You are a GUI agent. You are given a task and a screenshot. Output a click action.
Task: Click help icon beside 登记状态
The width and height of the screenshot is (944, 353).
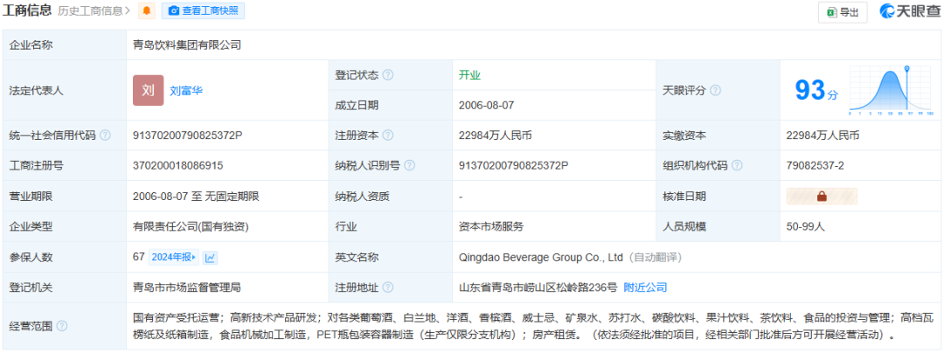(388, 75)
